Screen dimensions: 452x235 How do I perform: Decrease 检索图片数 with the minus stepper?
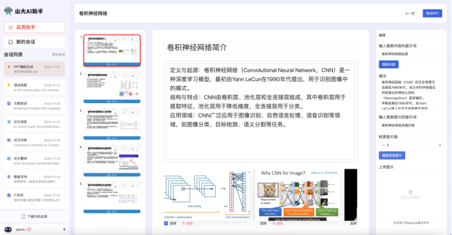coord(384,145)
